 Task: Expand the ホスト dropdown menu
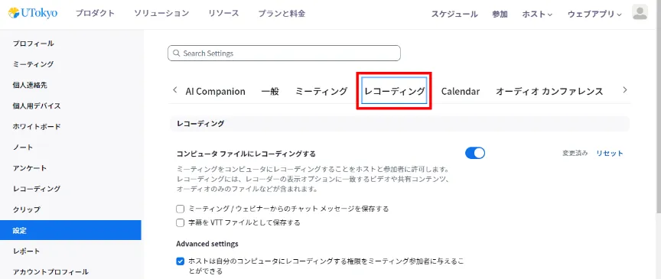tap(537, 14)
